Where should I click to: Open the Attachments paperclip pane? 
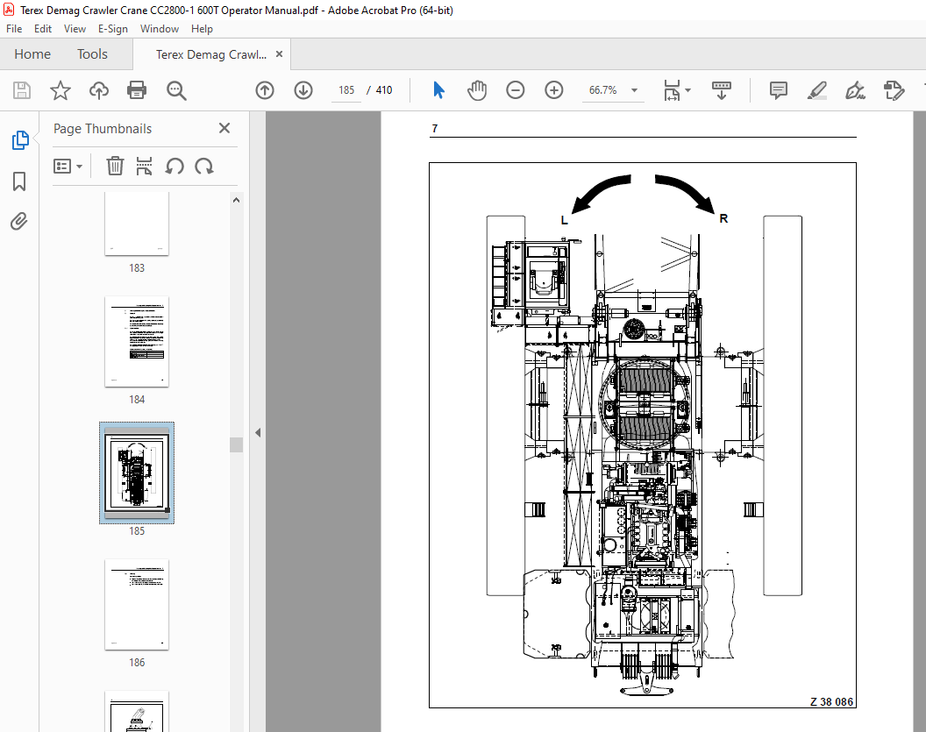[x=19, y=222]
